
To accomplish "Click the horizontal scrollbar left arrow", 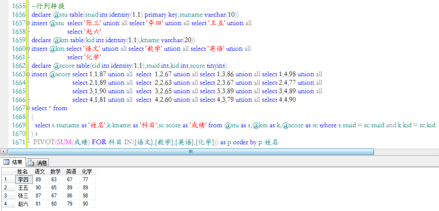I will pyautogui.click(x=3, y=151).
